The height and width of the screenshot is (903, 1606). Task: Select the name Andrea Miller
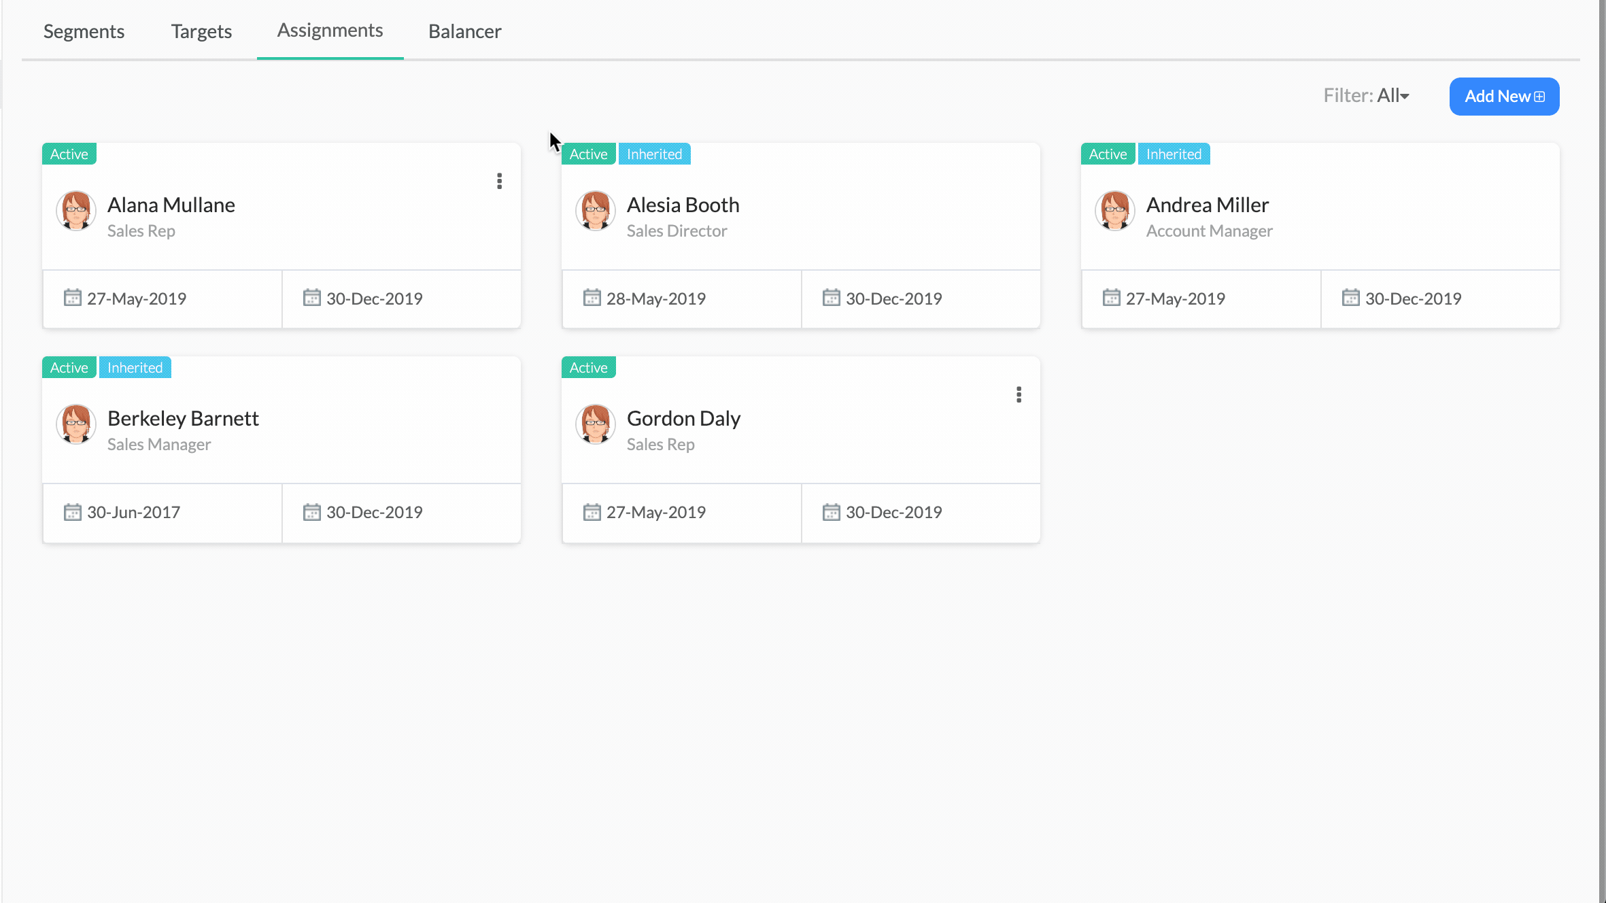[x=1208, y=205]
